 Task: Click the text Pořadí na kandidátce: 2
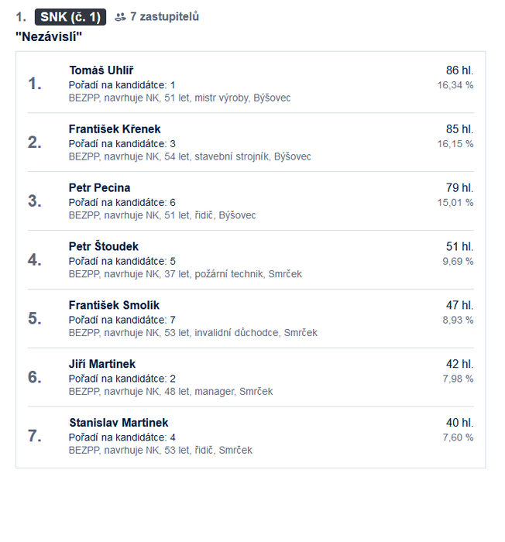coord(122,379)
